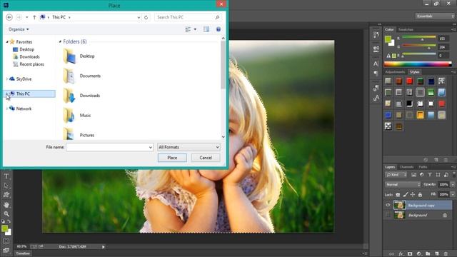The width and height of the screenshot is (457, 257).
Task: Open the Downloads folder in the list
Action: tap(90, 96)
